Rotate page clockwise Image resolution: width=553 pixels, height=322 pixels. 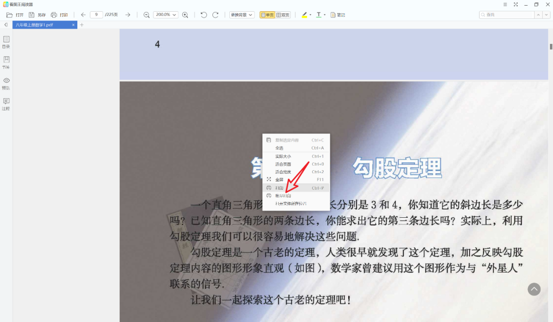(216, 15)
